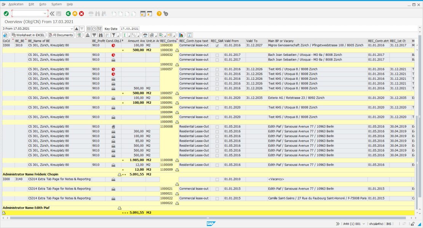Click the Worksheet in EXCEL button
This screenshot has height=228, width=423.
pos(28,35)
